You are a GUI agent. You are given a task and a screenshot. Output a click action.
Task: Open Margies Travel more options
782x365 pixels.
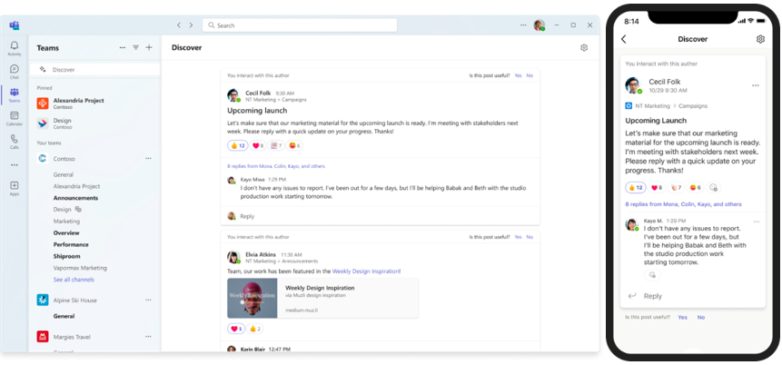point(148,337)
